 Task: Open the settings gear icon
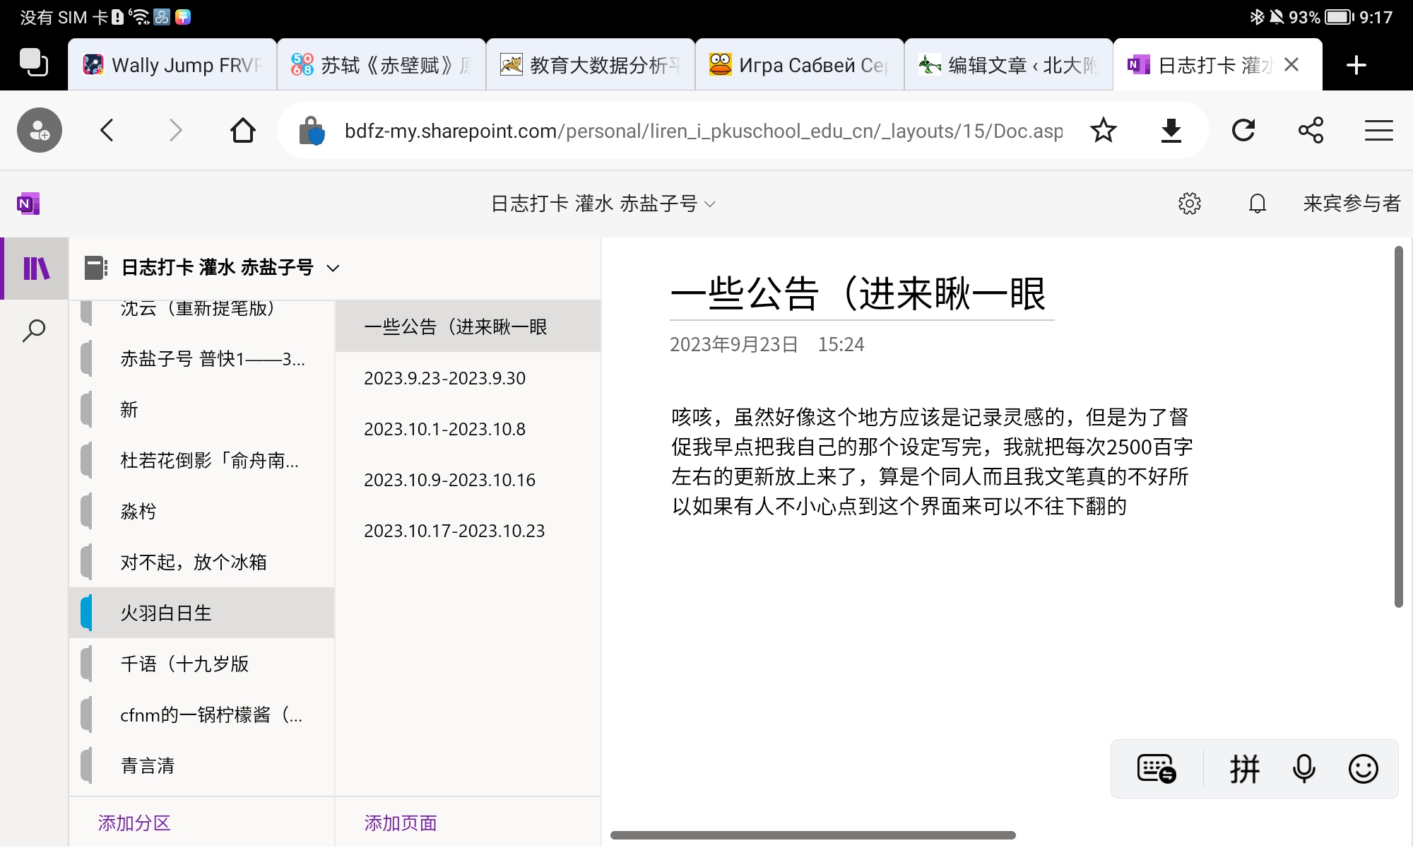click(x=1189, y=204)
